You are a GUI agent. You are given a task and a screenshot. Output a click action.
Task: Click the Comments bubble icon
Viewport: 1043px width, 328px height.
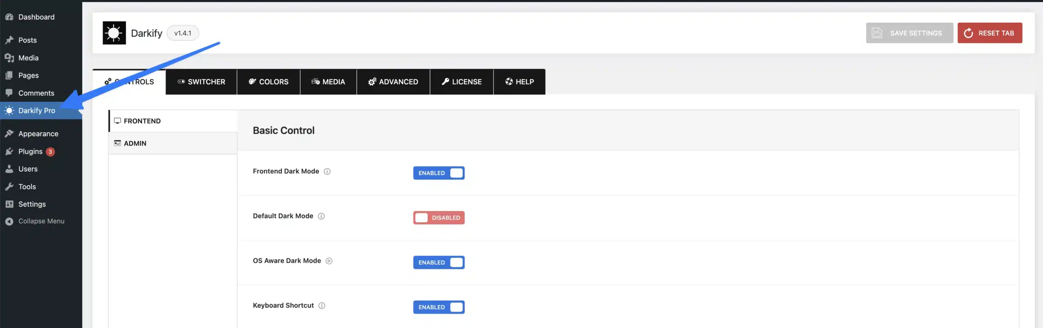(x=9, y=93)
